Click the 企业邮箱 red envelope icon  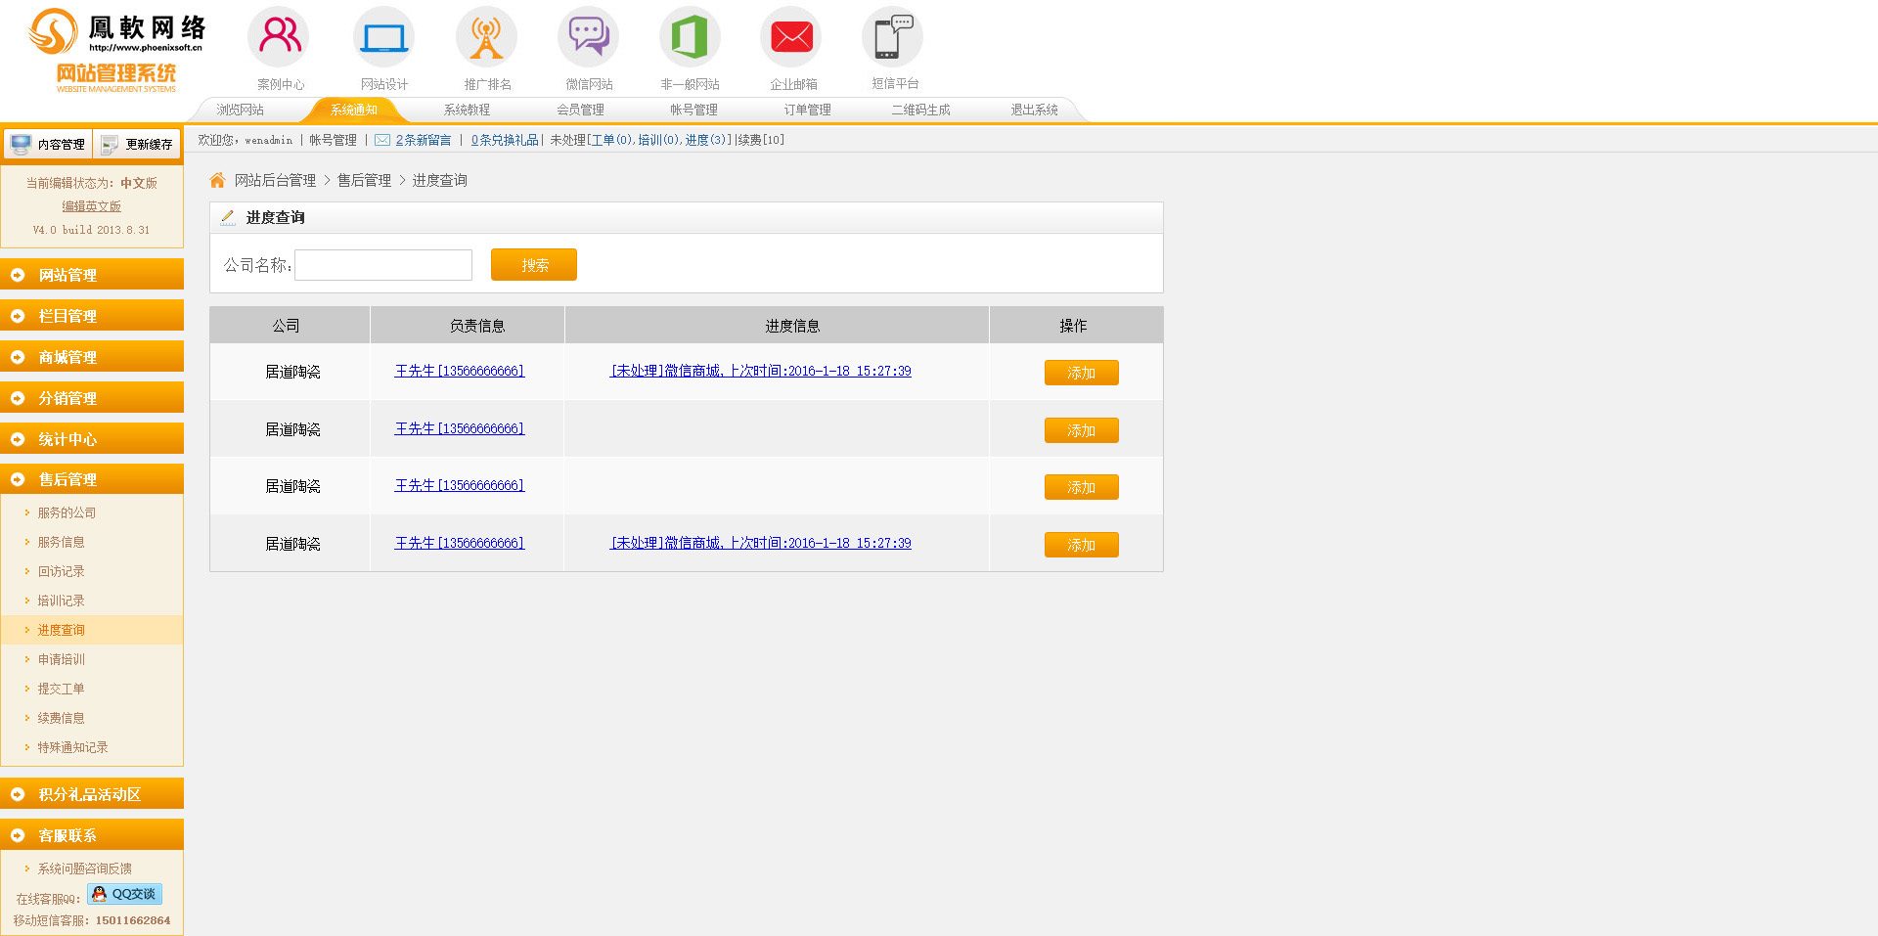point(791,37)
